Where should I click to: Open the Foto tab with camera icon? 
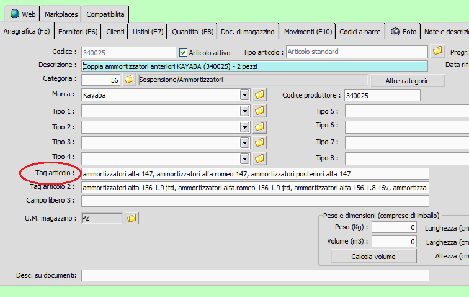coord(403,31)
